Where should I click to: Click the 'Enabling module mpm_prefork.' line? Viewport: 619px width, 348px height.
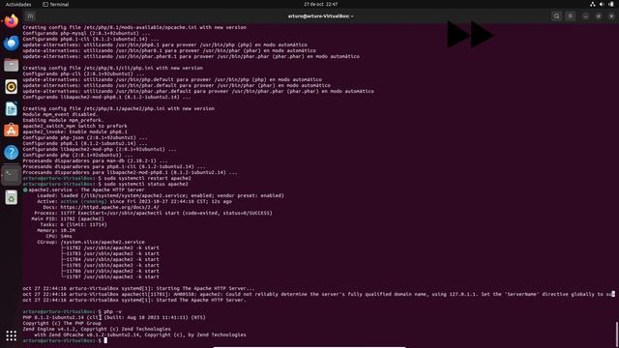(63, 120)
